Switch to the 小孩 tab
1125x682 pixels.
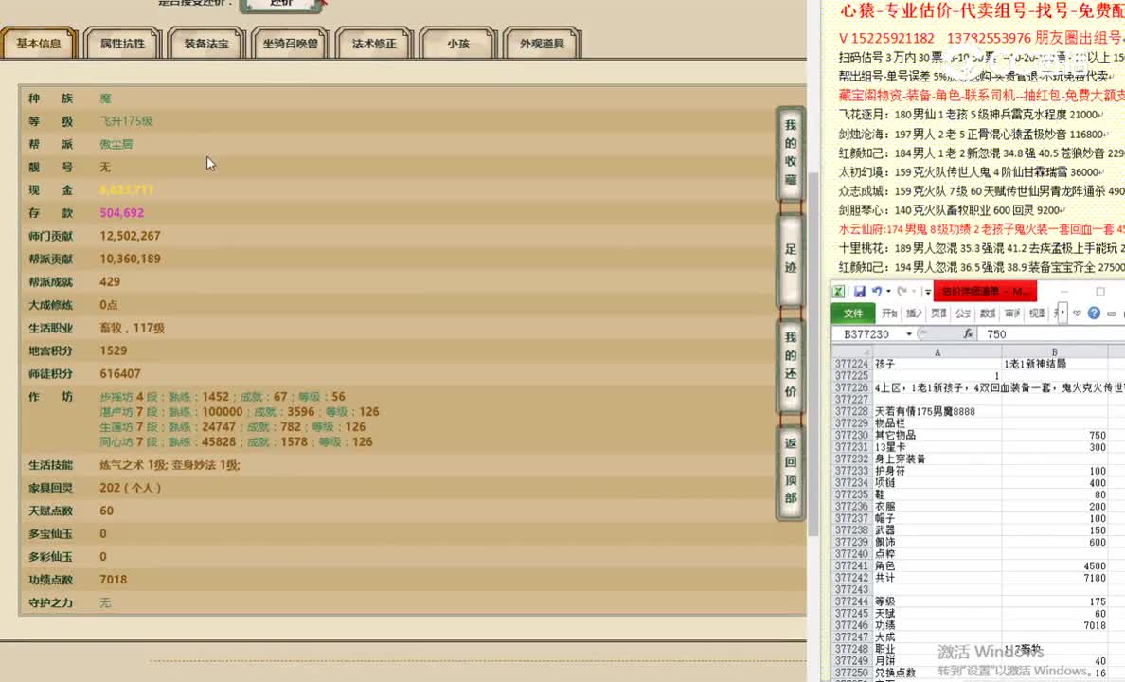tap(457, 43)
